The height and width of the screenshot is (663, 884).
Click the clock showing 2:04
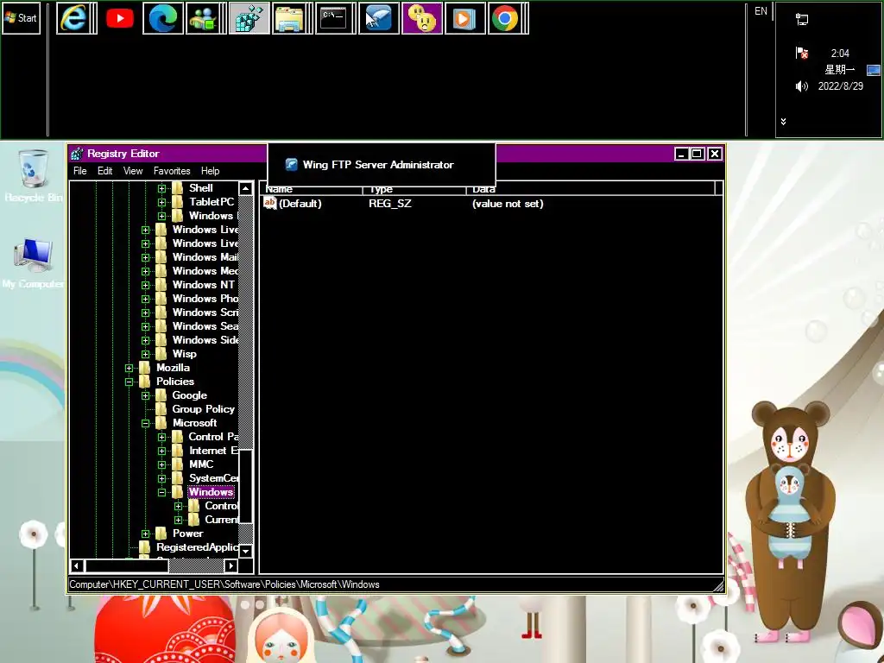tap(840, 53)
